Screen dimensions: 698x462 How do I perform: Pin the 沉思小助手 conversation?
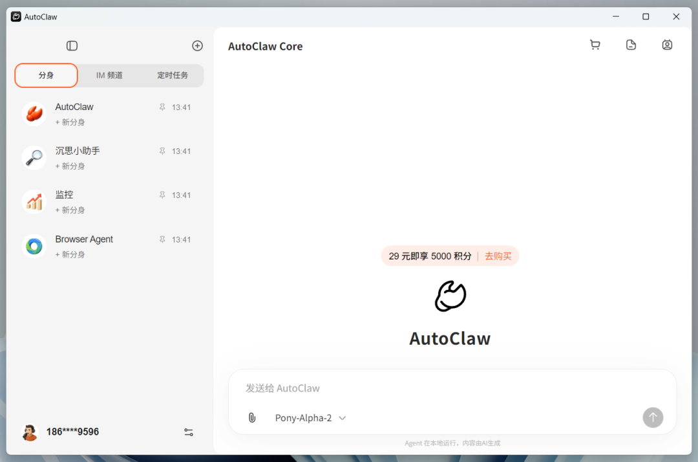[162, 151]
